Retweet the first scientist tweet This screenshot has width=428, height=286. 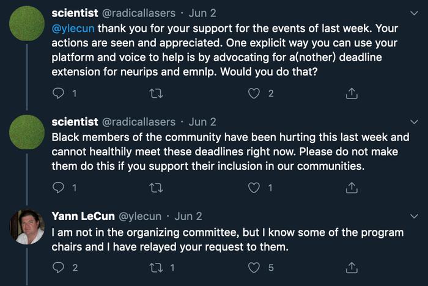[156, 94]
